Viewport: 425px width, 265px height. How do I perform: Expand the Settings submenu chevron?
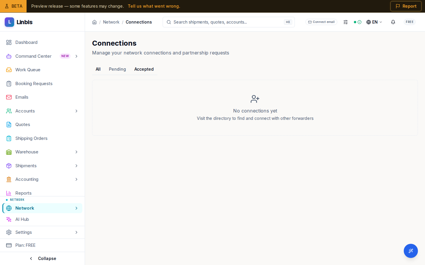76,232
